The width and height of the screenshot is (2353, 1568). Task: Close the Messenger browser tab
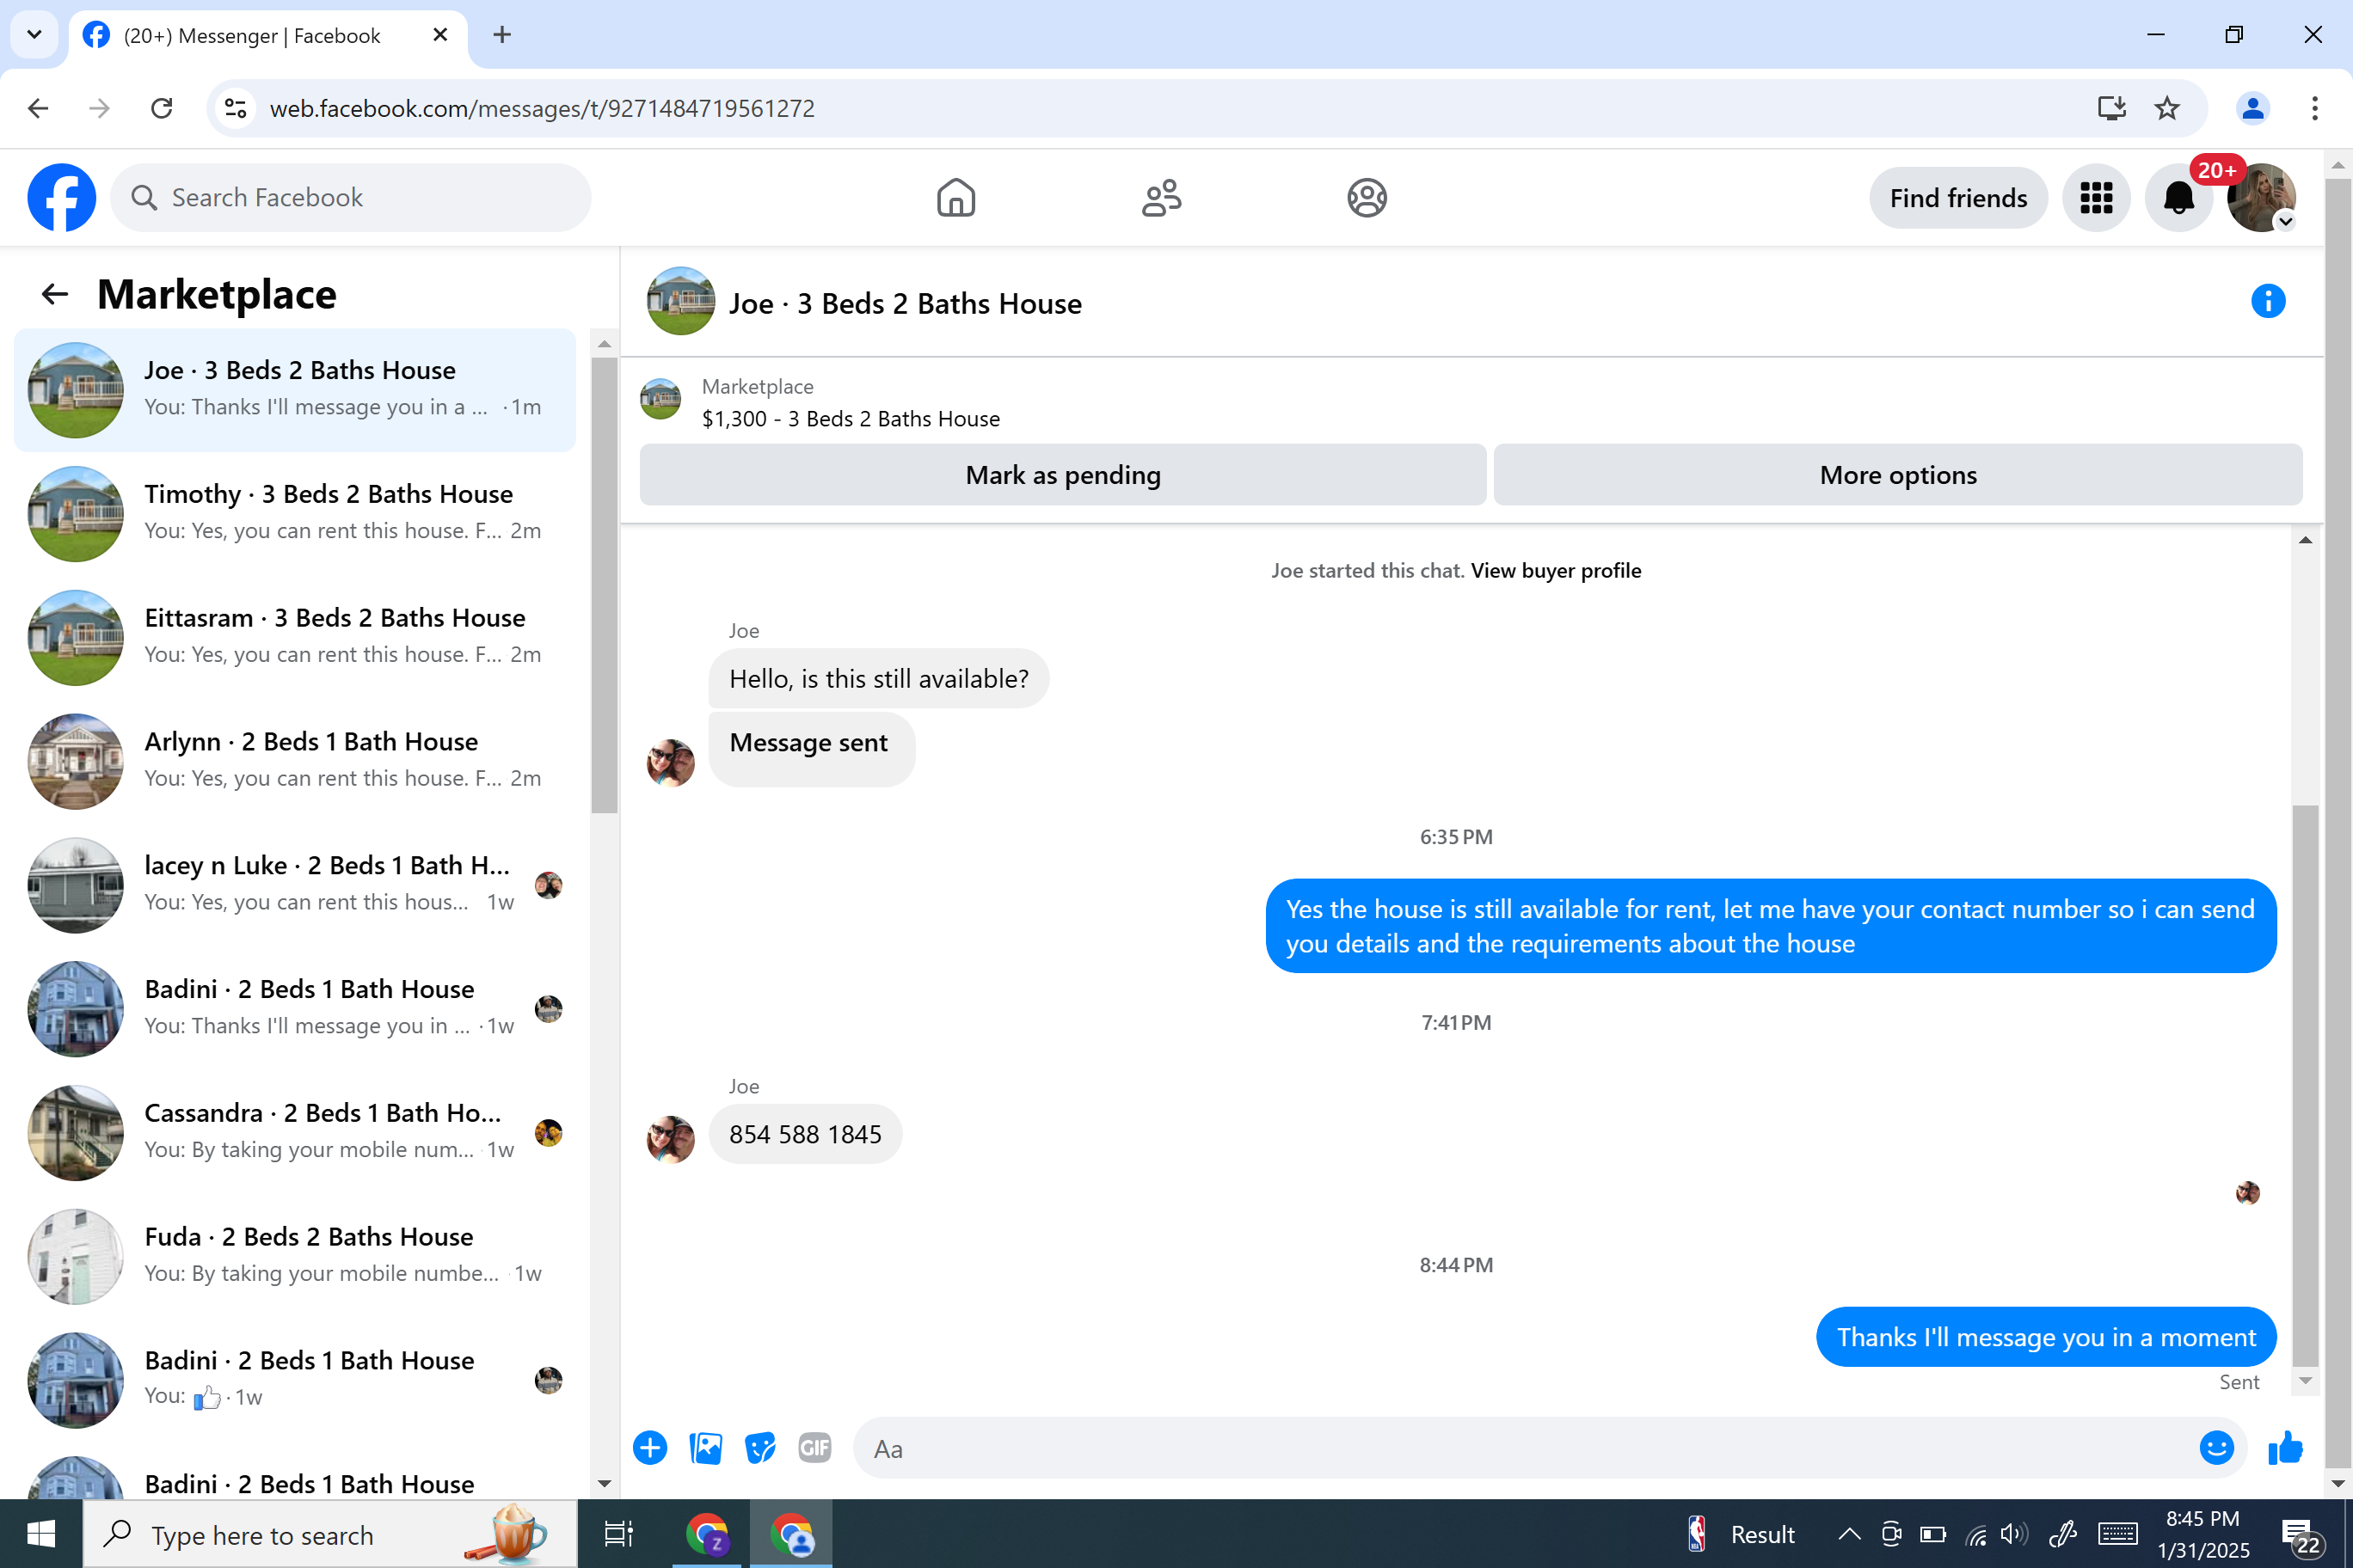tap(440, 35)
